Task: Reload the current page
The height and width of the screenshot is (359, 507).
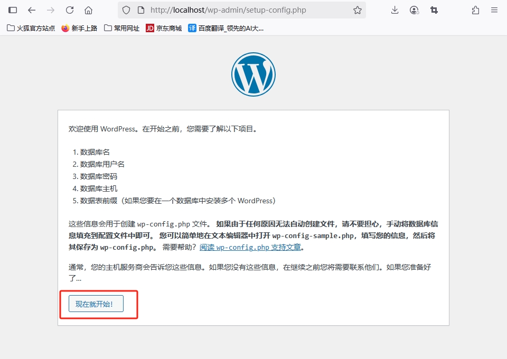Action: click(x=70, y=10)
